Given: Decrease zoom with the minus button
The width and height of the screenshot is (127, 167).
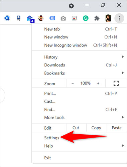Looking at the screenshot, I should click(x=73, y=83).
